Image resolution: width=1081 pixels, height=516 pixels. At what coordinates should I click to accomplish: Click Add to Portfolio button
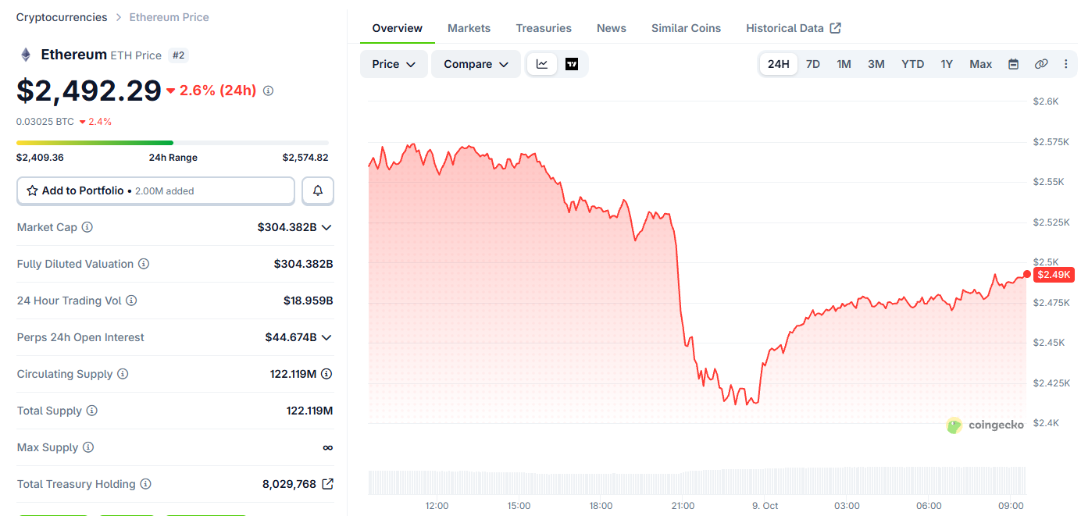155,190
